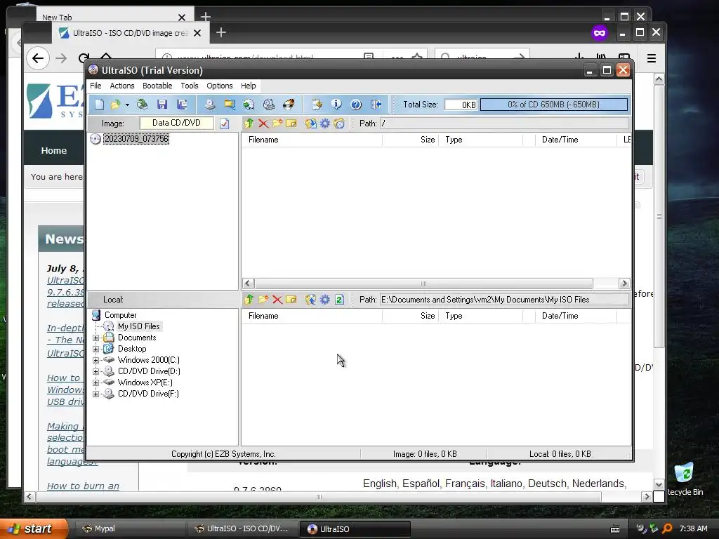
Task: Select the Computer root tree item
Action: (120, 315)
